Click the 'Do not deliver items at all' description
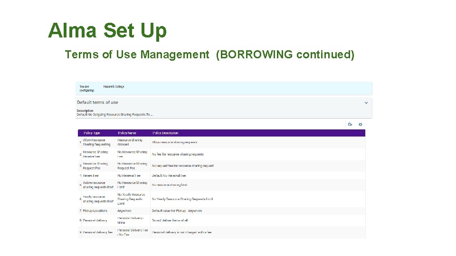The width and height of the screenshot is (456, 256). pos(170,220)
